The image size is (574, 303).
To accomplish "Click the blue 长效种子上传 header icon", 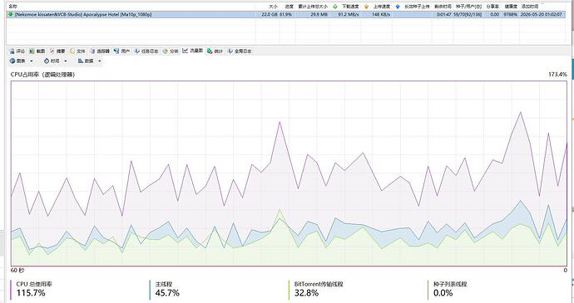I will [x=398, y=7].
